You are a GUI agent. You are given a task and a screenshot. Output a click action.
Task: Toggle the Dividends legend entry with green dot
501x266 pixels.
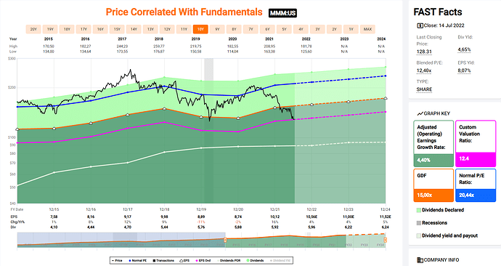click(255, 261)
